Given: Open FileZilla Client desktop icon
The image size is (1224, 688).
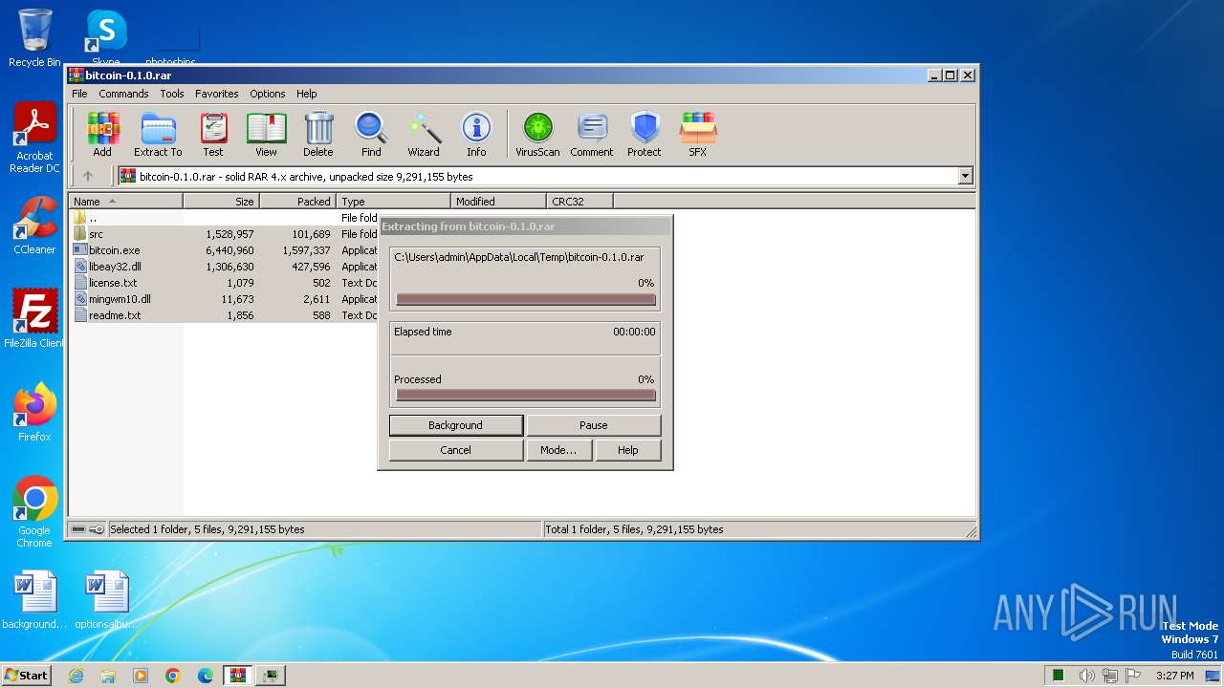Looking at the screenshot, I should click(34, 318).
